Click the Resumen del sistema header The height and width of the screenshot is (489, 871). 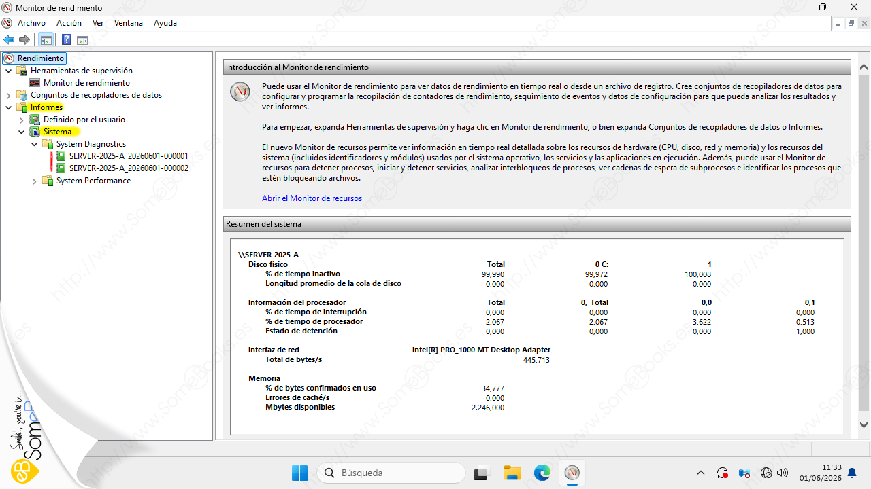coord(537,223)
